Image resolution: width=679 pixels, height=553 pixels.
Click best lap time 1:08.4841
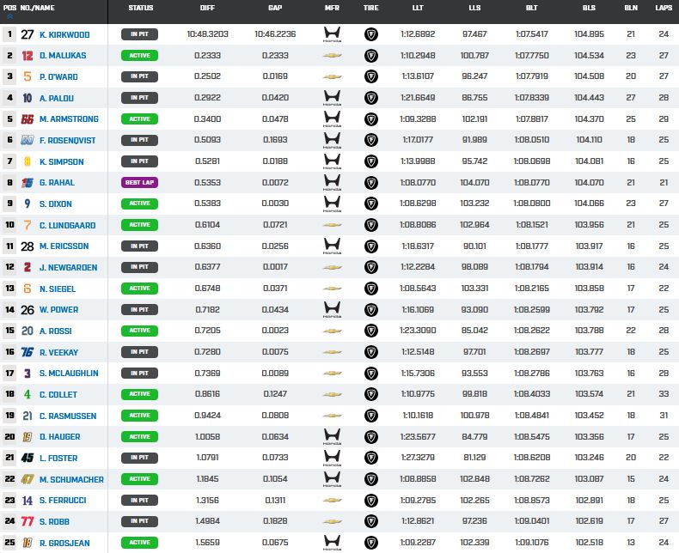531,416
